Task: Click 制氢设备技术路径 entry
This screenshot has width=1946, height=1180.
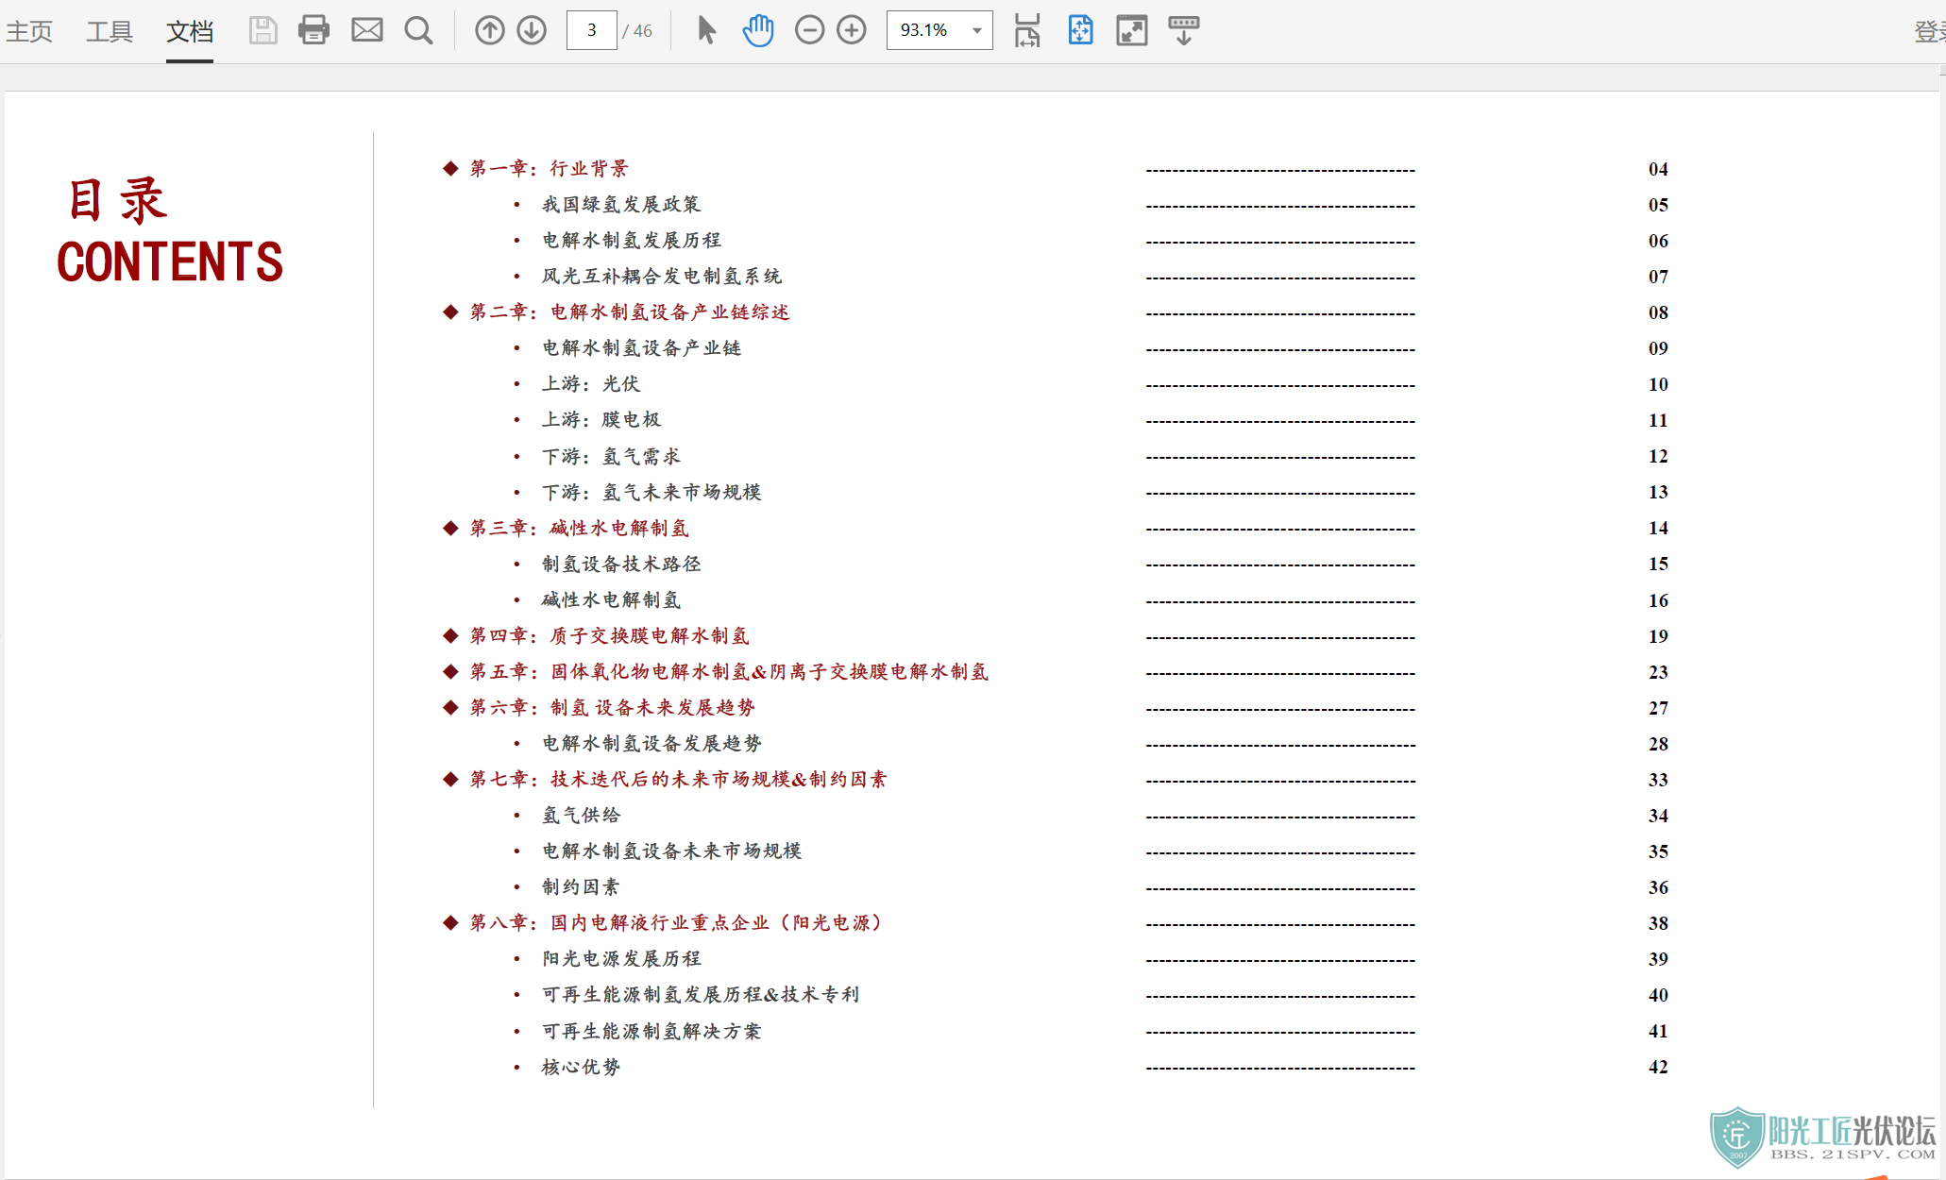Action: (x=621, y=565)
